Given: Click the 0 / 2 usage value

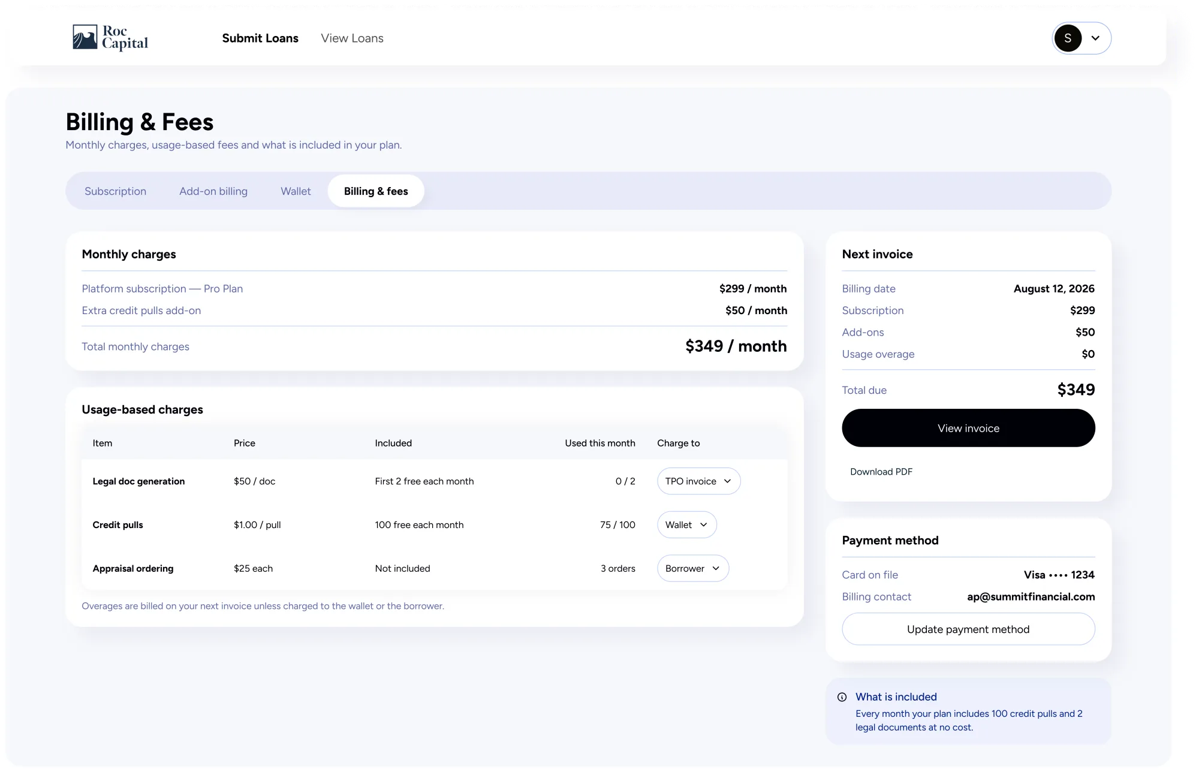Looking at the screenshot, I should [x=625, y=481].
